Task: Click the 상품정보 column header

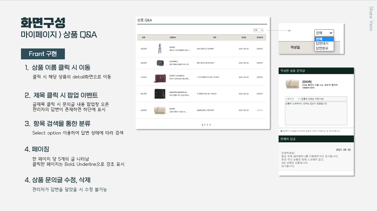Action: (x=173, y=37)
